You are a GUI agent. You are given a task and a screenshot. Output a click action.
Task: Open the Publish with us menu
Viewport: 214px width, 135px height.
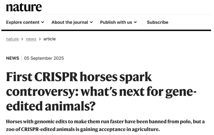(x=119, y=22)
